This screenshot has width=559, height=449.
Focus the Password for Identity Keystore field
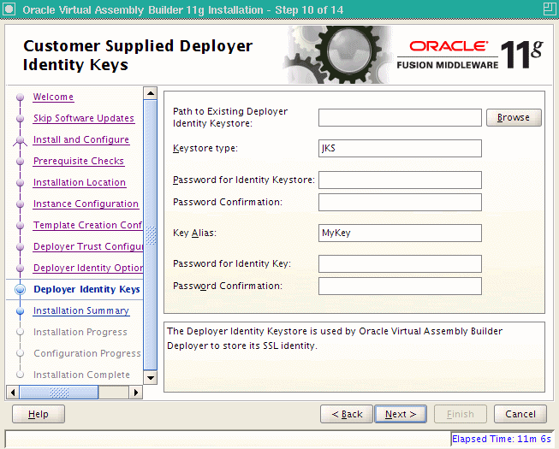click(400, 180)
